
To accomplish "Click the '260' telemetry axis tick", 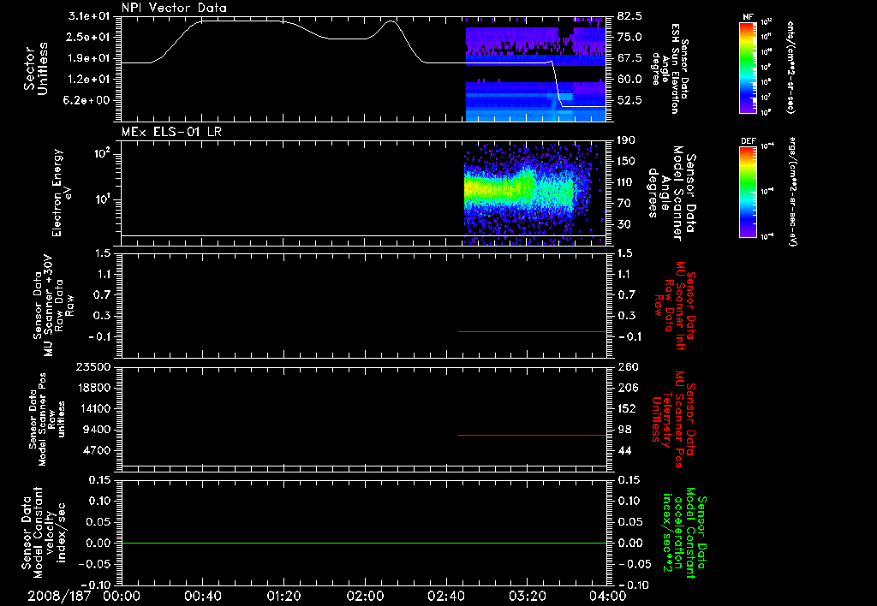I will [627, 366].
